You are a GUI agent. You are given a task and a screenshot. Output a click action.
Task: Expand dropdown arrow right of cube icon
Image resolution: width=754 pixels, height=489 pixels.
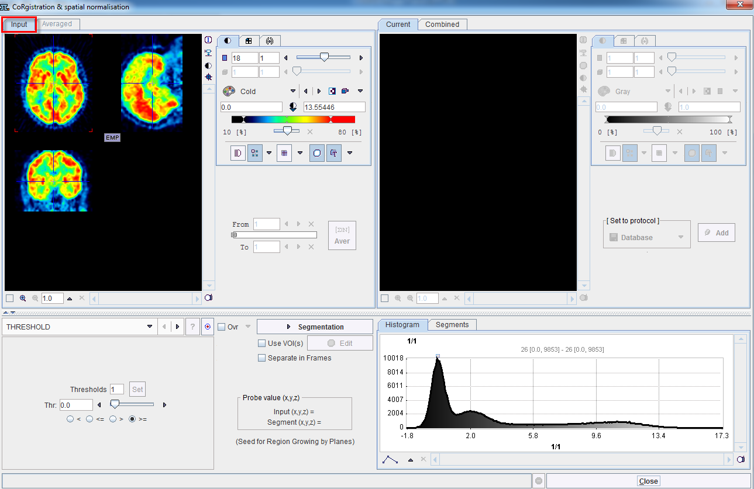tap(360, 91)
